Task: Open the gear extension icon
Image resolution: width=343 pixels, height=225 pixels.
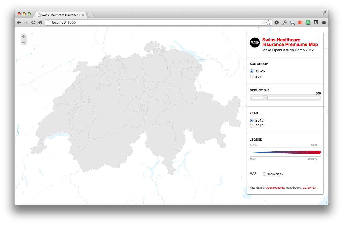Action: (x=277, y=23)
